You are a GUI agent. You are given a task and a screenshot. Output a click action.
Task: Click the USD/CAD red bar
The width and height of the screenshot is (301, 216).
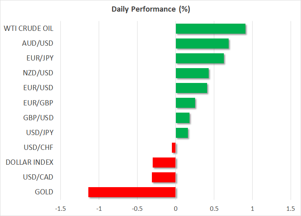coord(163,177)
